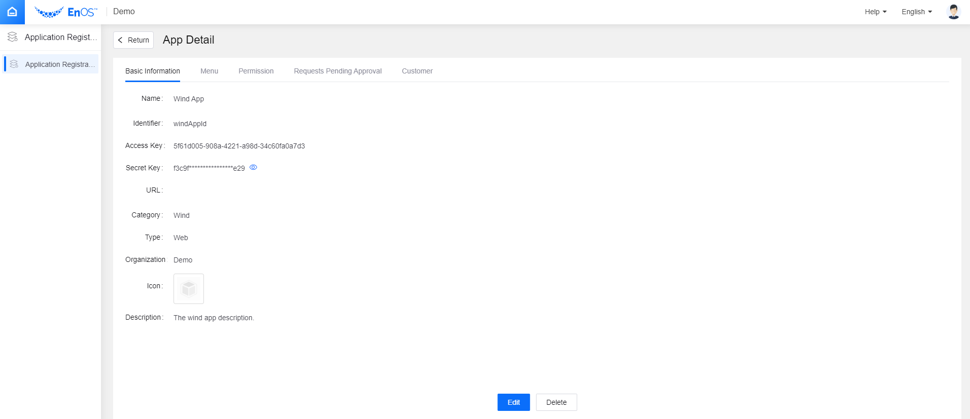Image resolution: width=970 pixels, height=419 pixels.
Task: Click the Wind App cube icon thumbnail
Action: tap(189, 289)
